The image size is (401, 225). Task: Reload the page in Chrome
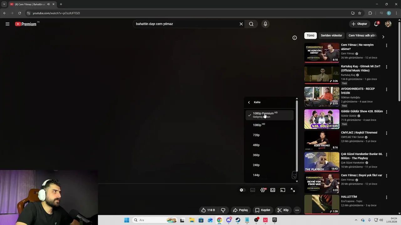click(x=19, y=13)
